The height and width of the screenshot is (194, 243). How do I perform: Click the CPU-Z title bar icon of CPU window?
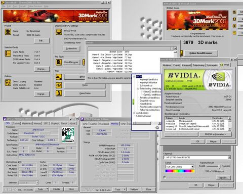[5, 119]
